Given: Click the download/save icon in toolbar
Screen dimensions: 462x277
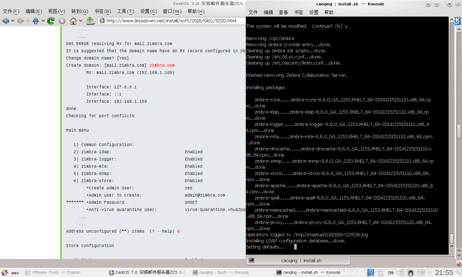Looking at the screenshot, I should click(90, 21).
